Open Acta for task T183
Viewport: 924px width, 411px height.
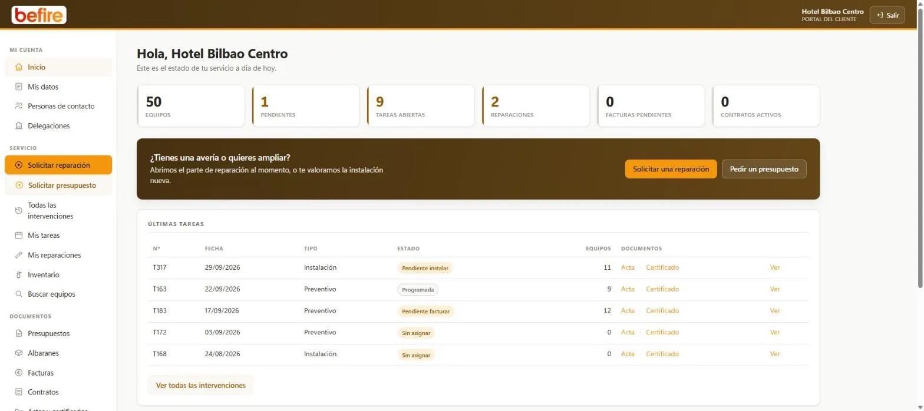pyautogui.click(x=628, y=310)
